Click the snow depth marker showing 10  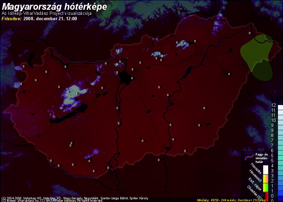coord(117,64)
